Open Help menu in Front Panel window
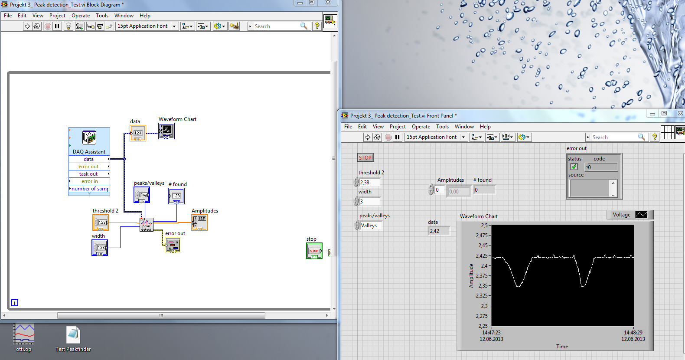The height and width of the screenshot is (360, 685). 485,127
